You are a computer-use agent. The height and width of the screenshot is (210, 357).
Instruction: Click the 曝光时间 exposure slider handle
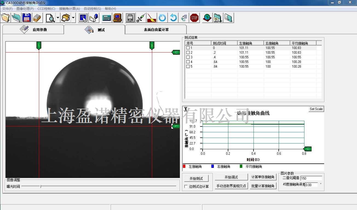41,186
